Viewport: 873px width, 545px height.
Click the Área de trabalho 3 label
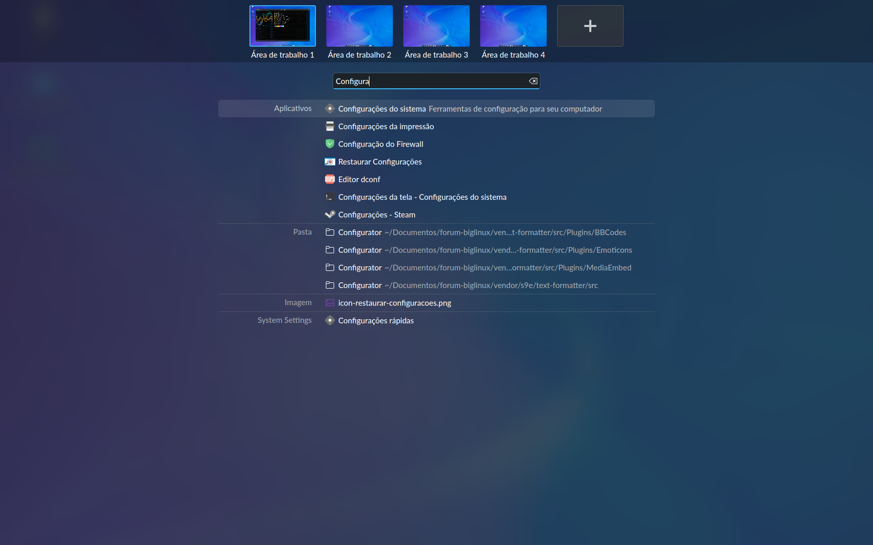(437, 55)
